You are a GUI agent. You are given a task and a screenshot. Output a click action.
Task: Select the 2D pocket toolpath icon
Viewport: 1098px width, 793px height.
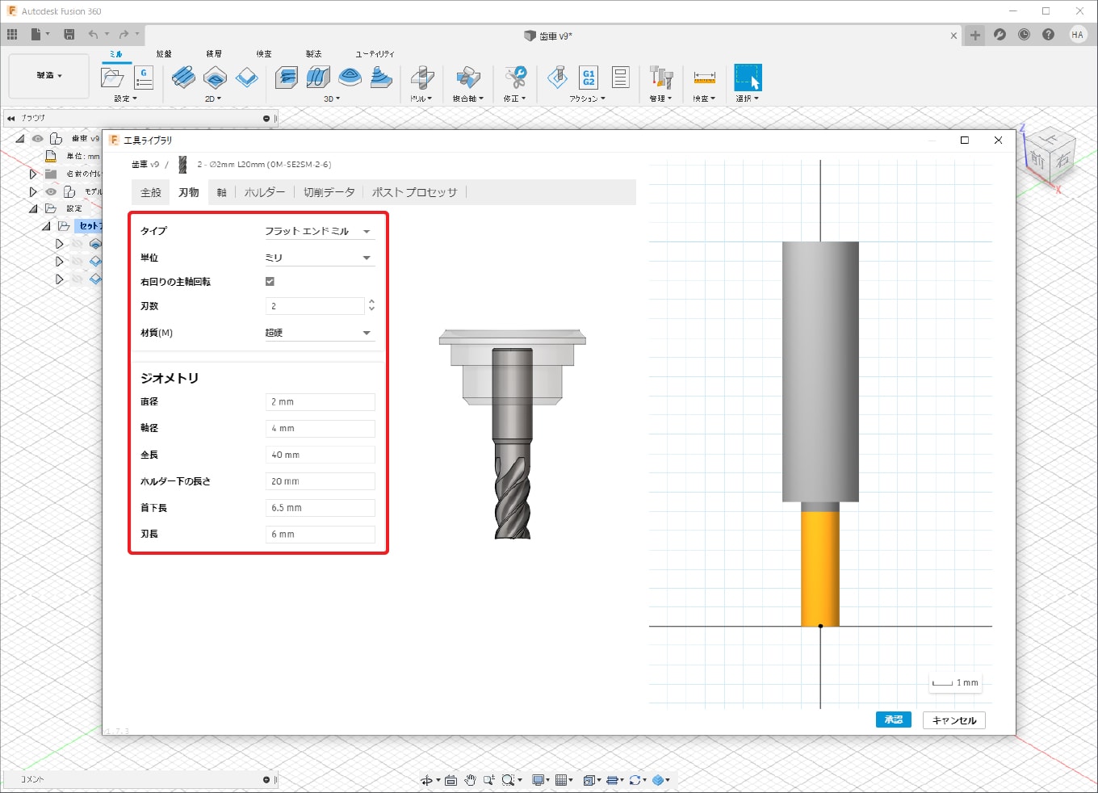[x=215, y=78]
